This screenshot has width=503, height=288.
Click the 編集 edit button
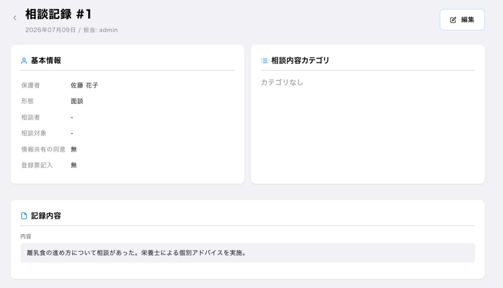click(x=462, y=20)
